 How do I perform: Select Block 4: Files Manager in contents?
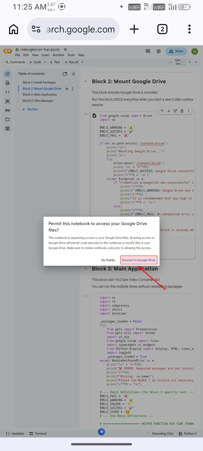click(38, 101)
